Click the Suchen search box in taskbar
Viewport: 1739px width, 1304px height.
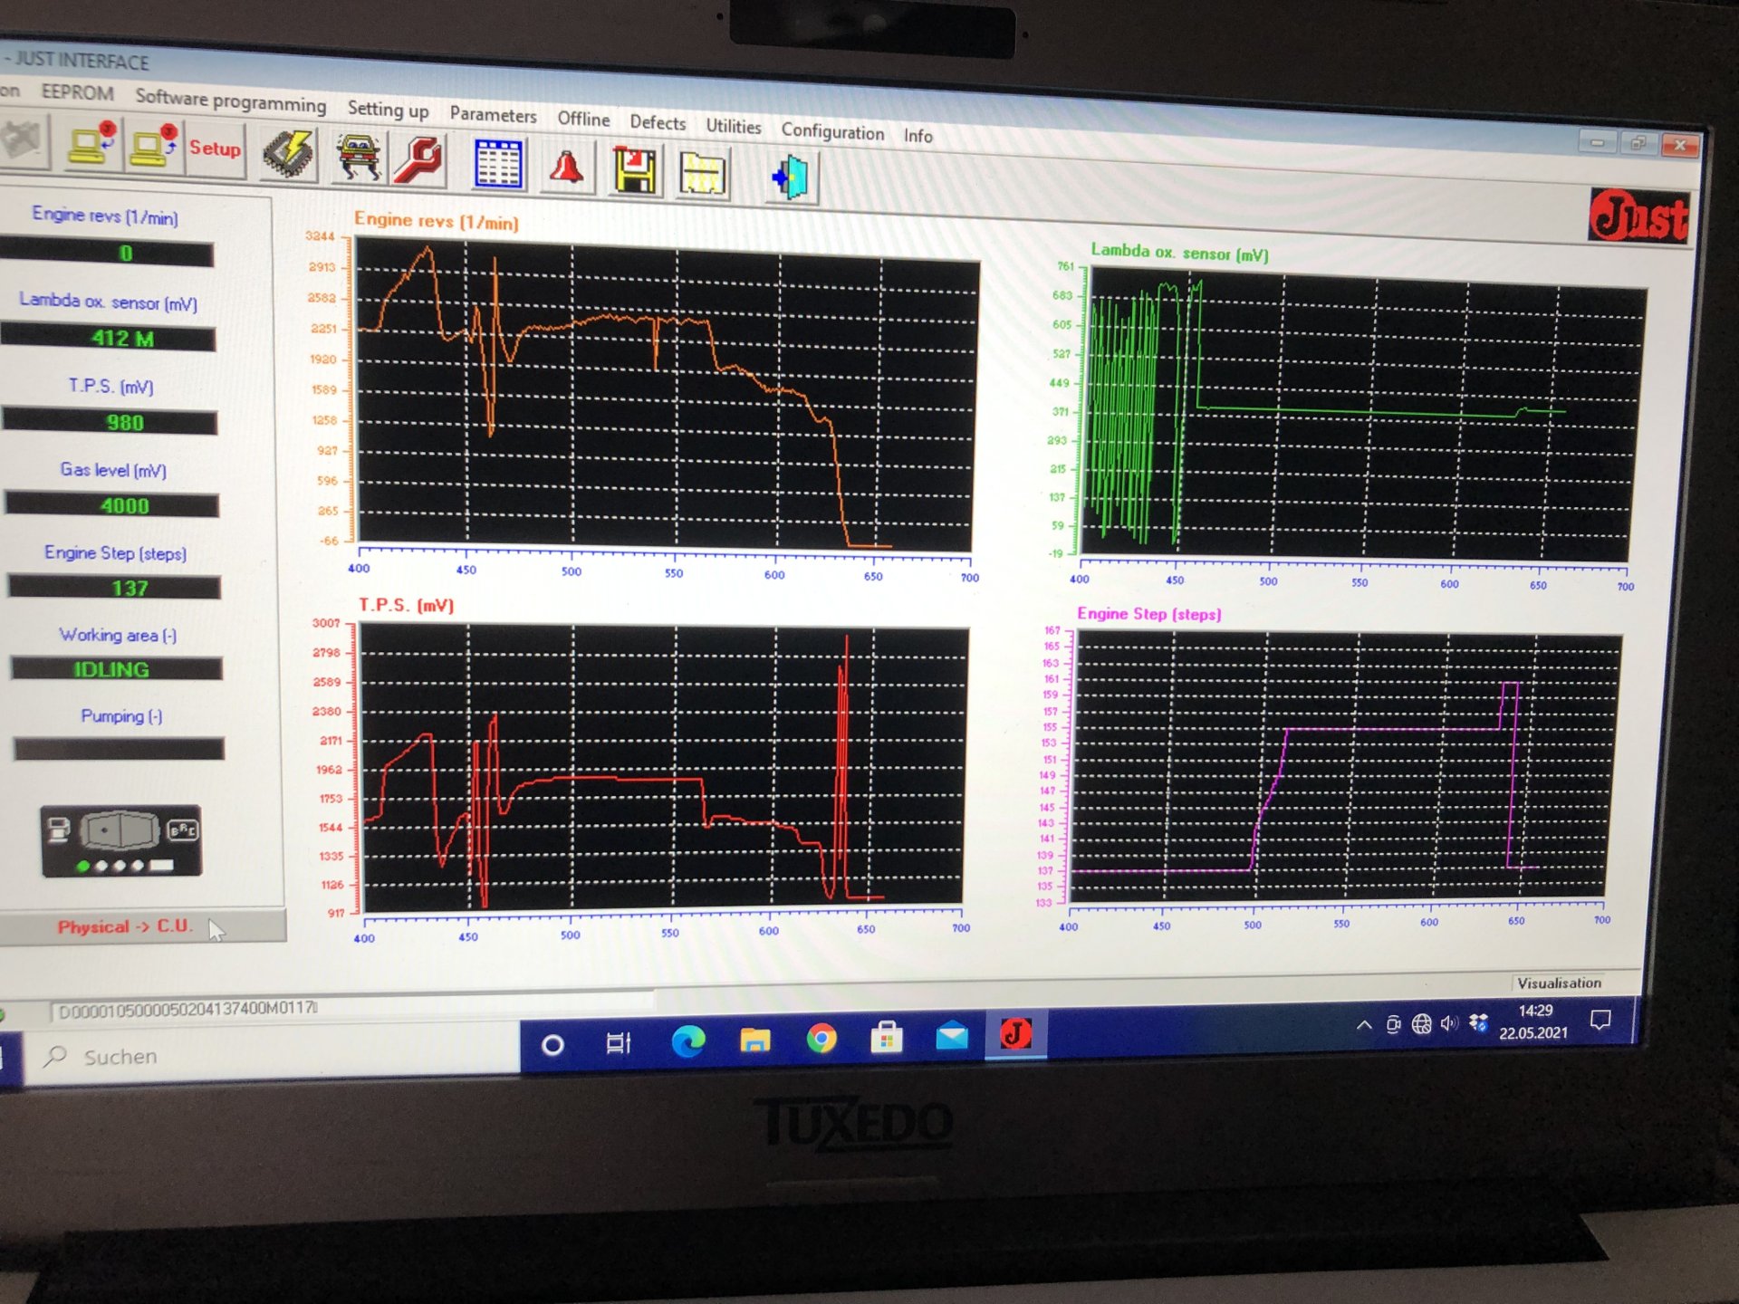click(x=272, y=1056)
